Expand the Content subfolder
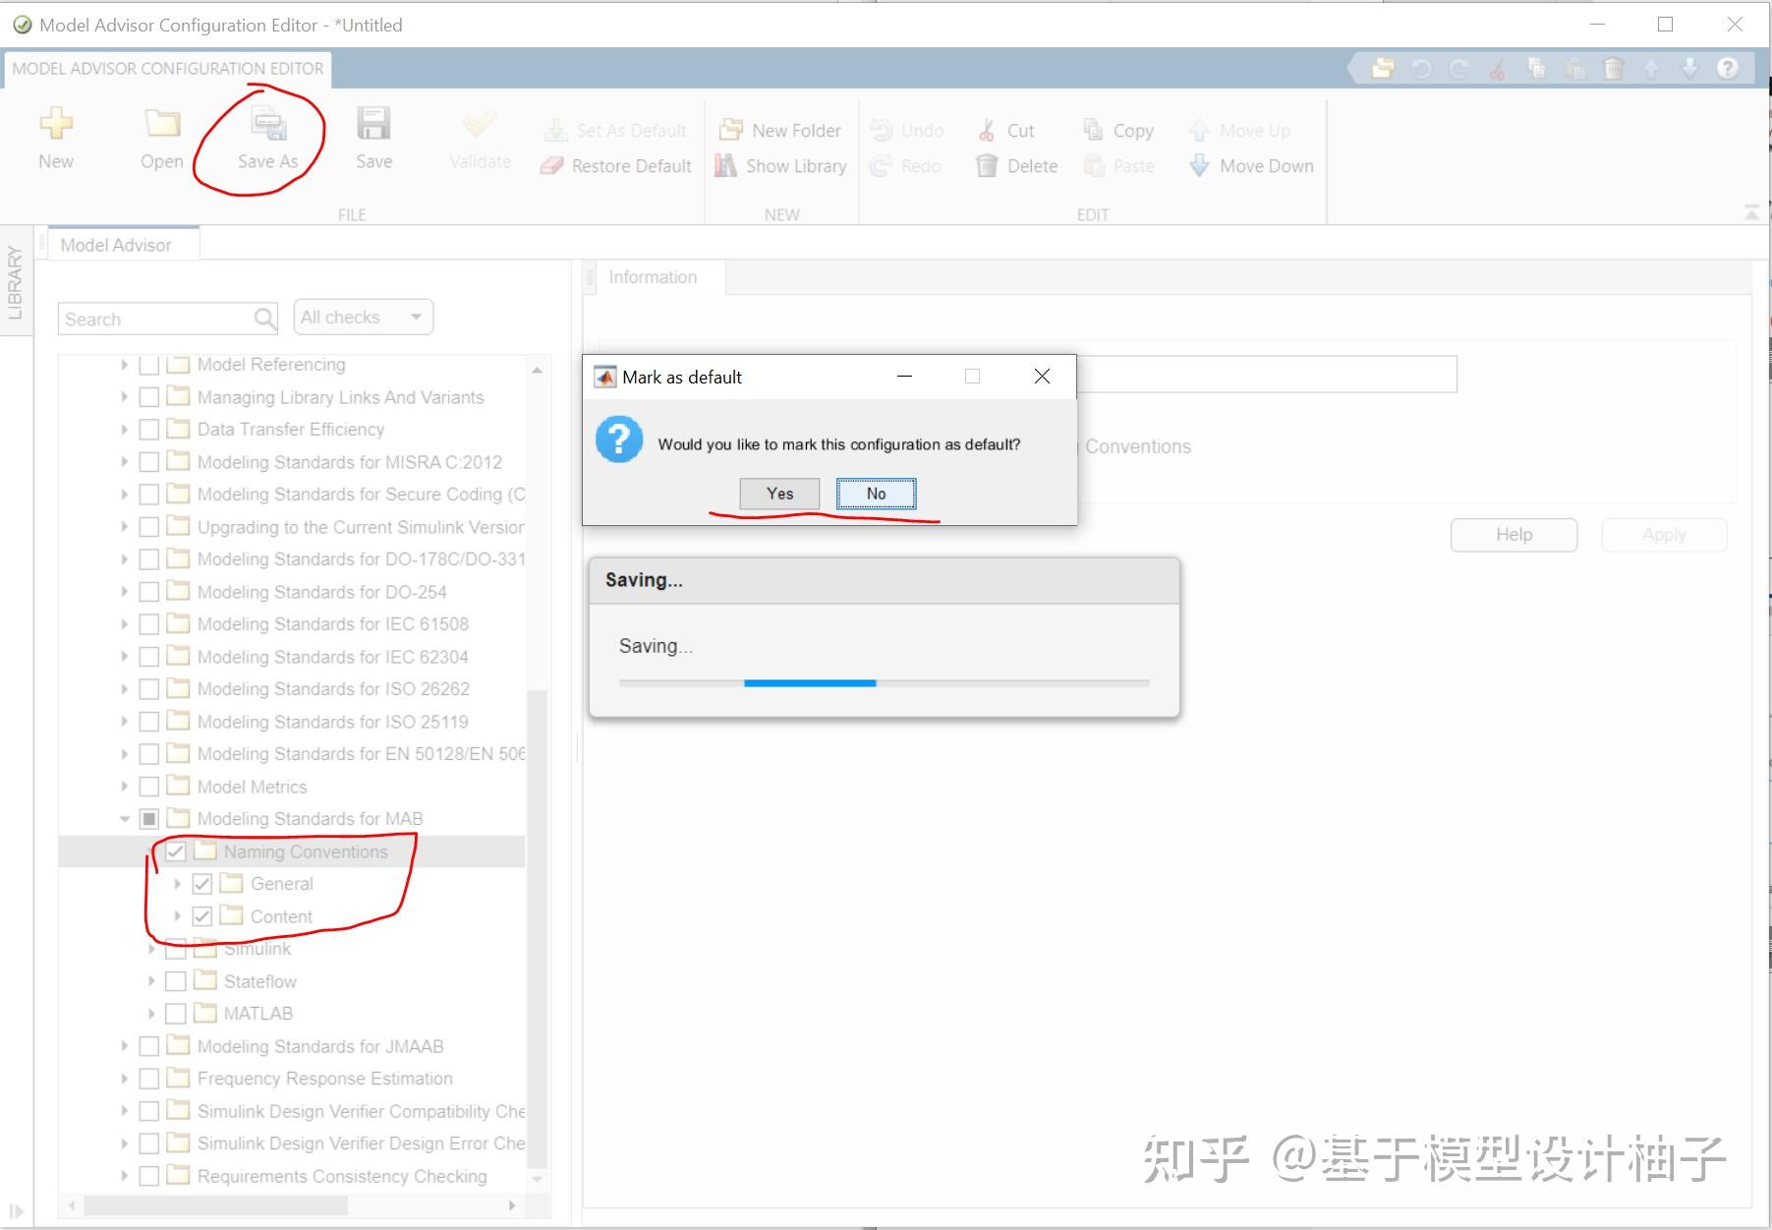The image size is (1772, 1230). 177,916
